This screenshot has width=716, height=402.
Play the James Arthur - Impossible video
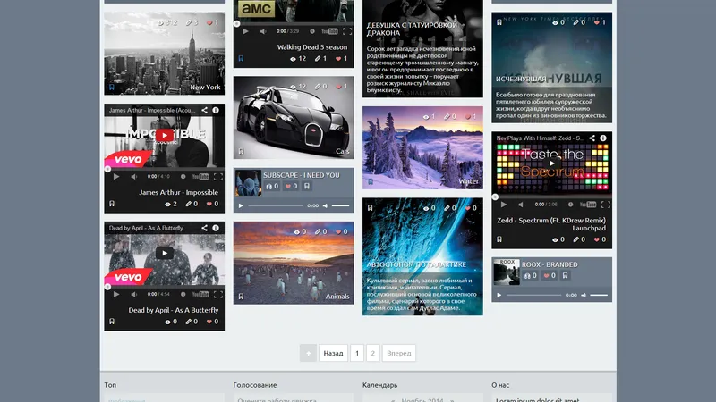click(116, 176)
